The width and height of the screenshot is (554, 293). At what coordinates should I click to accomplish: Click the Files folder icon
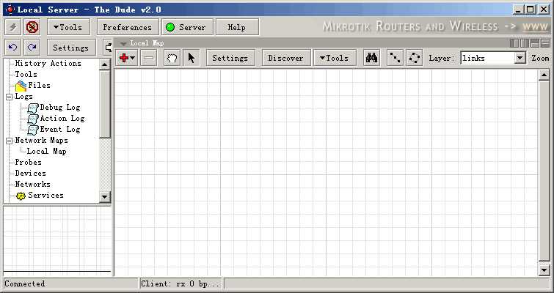[x=21, y=86]
